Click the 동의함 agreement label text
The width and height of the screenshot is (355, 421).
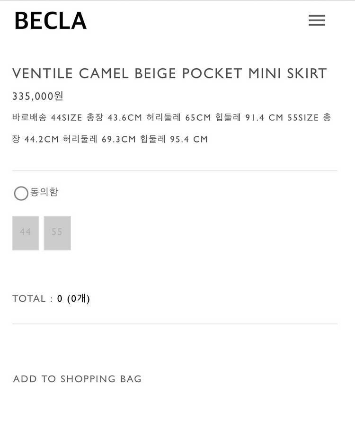coord(44,192)
